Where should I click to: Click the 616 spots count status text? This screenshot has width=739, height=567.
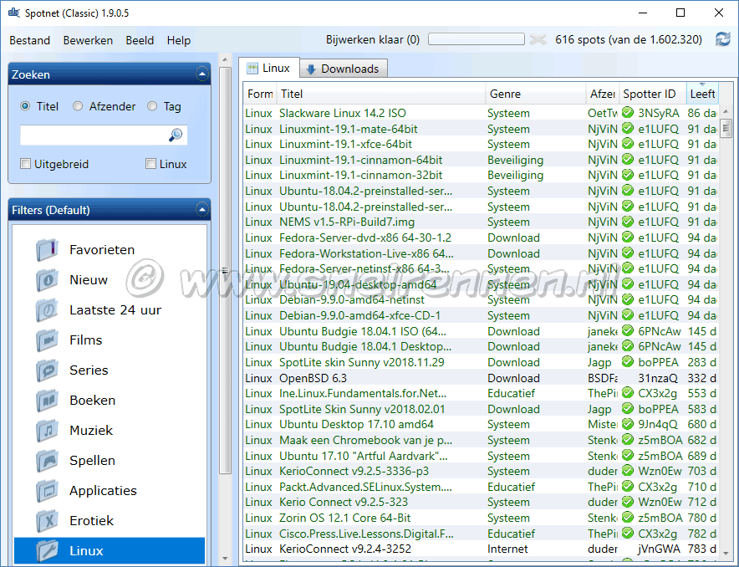(x=629, y=39)
